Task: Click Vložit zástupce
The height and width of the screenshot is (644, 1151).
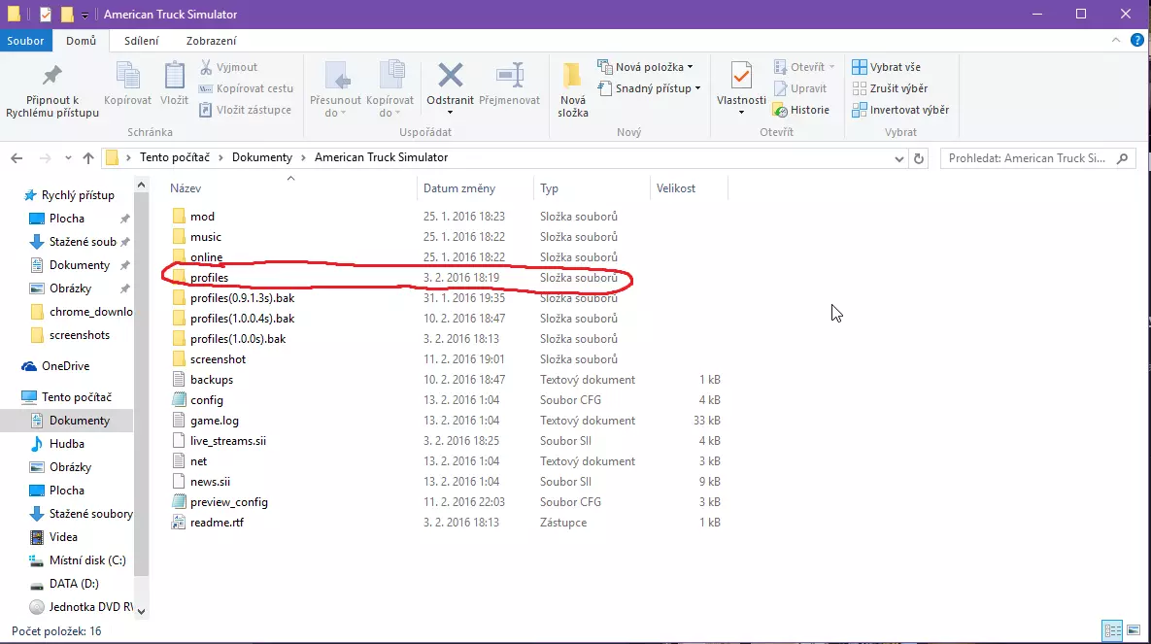Action: point(245,110)
